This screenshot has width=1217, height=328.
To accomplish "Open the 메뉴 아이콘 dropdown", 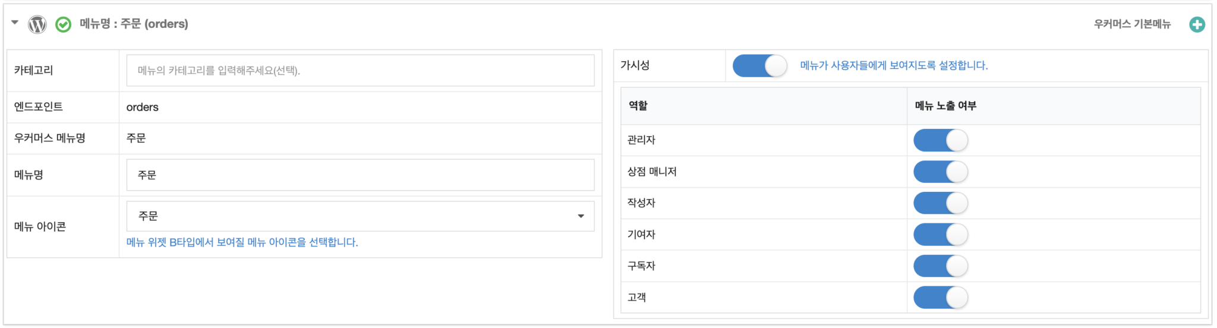I will click(360, 216).
